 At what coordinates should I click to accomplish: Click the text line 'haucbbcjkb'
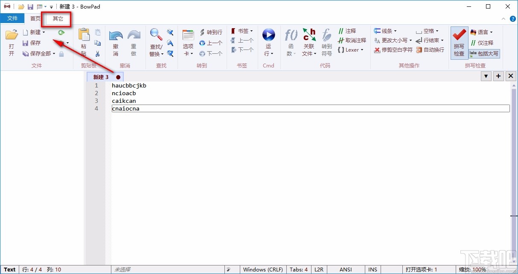pyautogui.click(x=129, y=85)
